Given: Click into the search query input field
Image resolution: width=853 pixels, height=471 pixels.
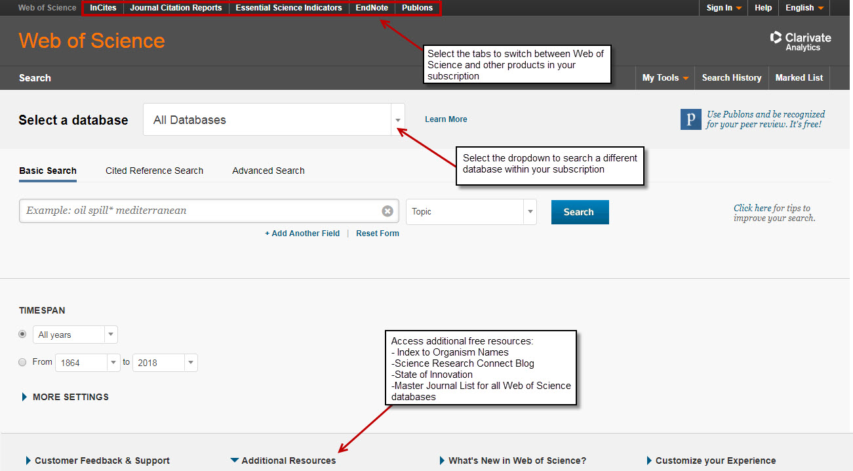Looking at the screenshot, I should (200, 211).
